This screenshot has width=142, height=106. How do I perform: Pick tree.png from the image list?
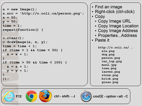109,68
